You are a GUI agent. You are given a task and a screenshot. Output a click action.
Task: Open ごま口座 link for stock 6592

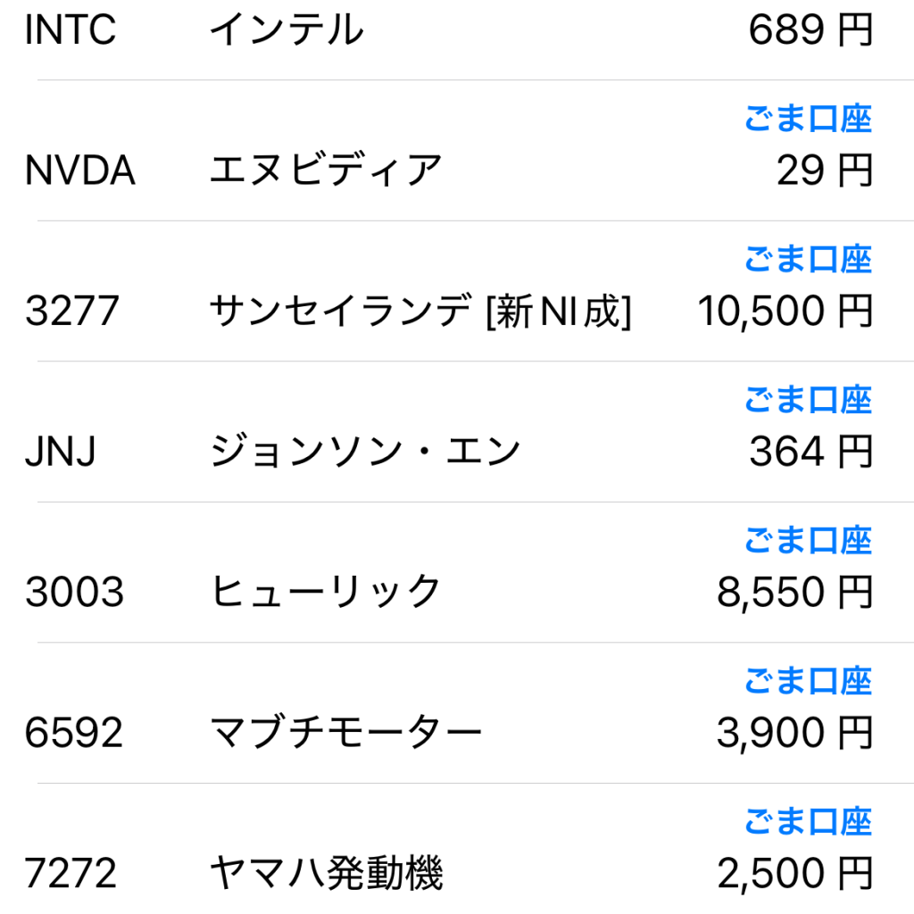coord(808,681)
